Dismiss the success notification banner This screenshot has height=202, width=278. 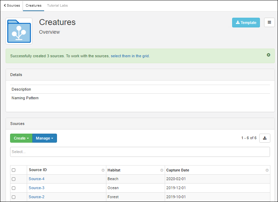click(x=268, y=55)
